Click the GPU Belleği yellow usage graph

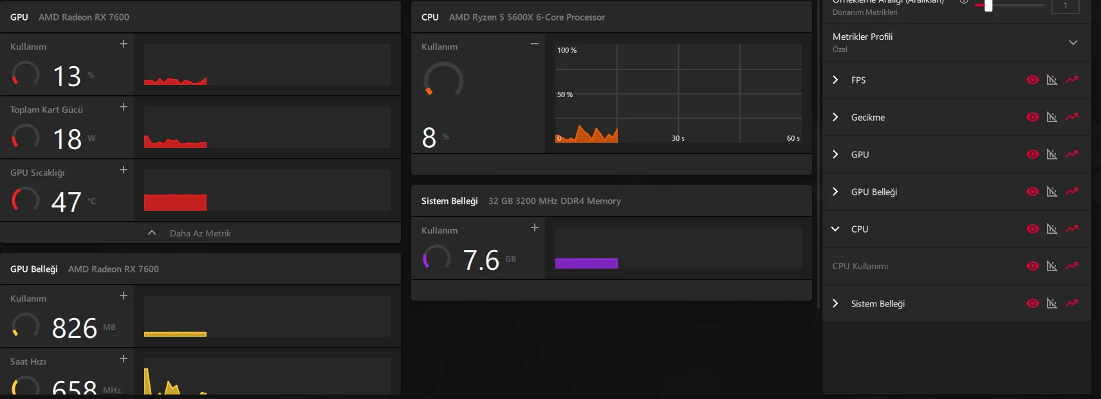tap(267, 316)
